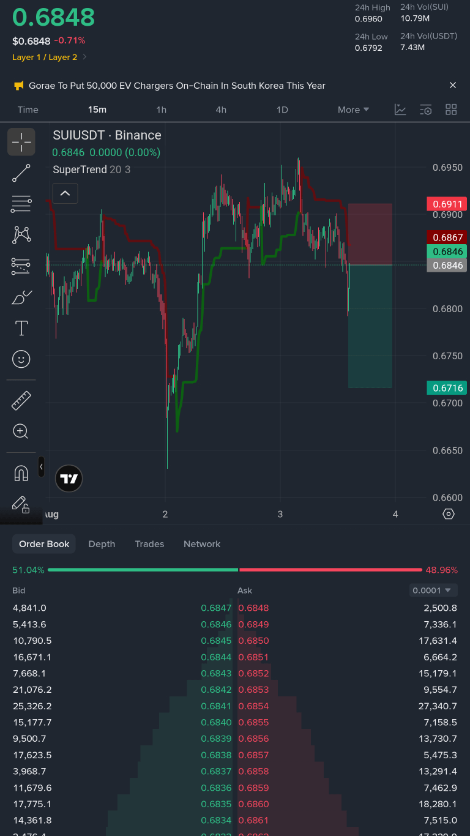The image size is (470, 836).
Task: Click the 51.04% bid percentage
Action: pos(28,570)
